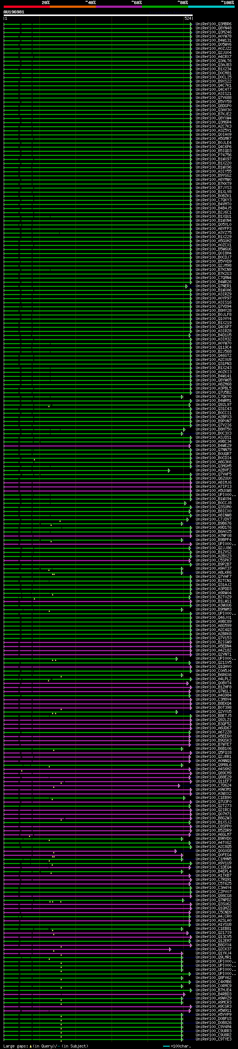
Task: Select the UniRef100_A8G3K6 label
Action: click(213, 462)
